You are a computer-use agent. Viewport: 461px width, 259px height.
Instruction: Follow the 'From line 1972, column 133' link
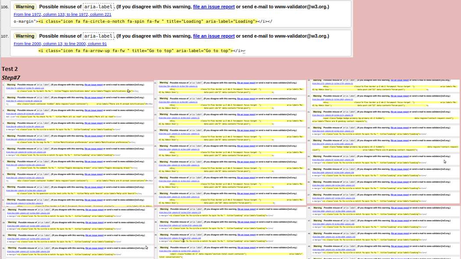(x=62, y=14)
